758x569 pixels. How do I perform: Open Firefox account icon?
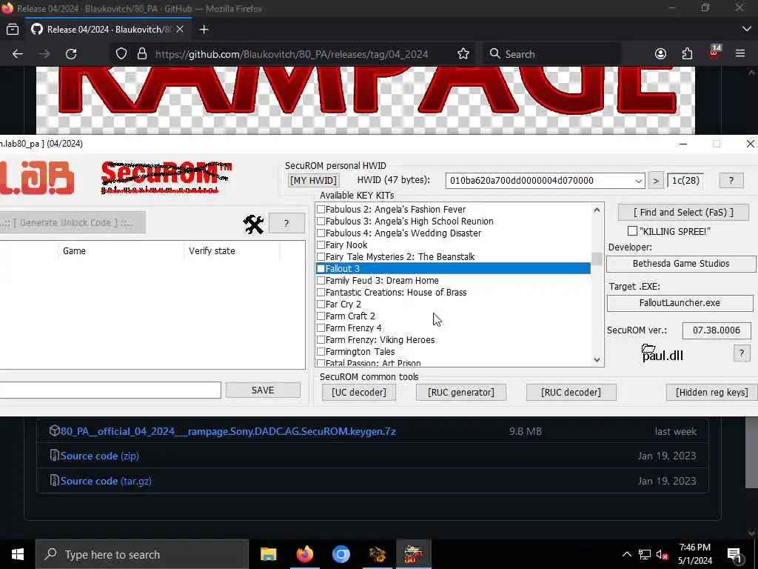pos(660,53)
